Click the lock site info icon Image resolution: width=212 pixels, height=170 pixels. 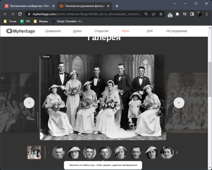(x=29, y=14)
